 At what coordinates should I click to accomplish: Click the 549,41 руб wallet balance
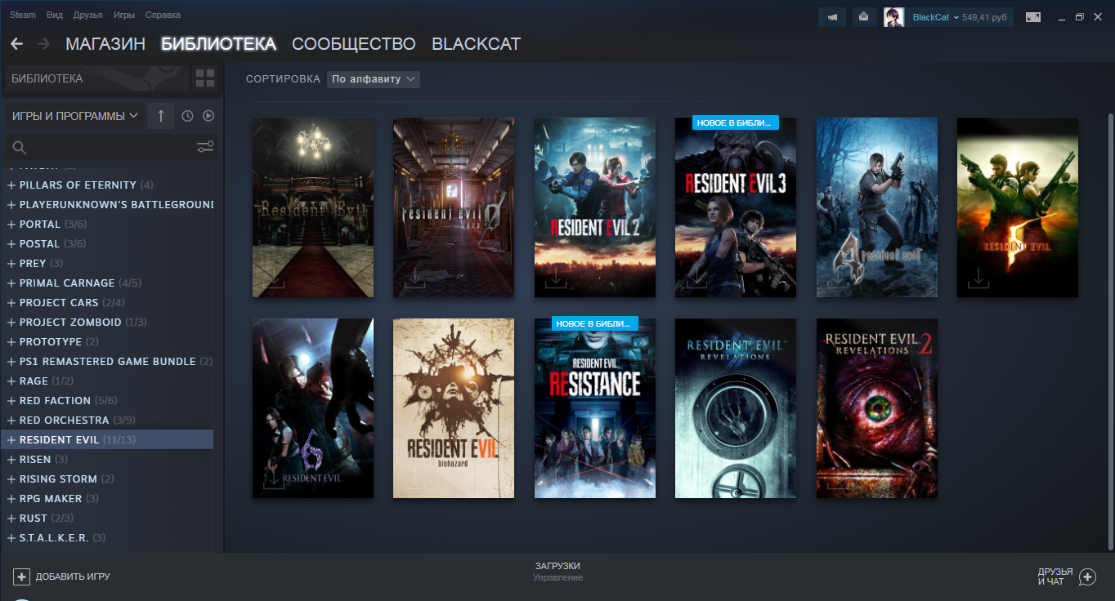(x=985, y=17)
